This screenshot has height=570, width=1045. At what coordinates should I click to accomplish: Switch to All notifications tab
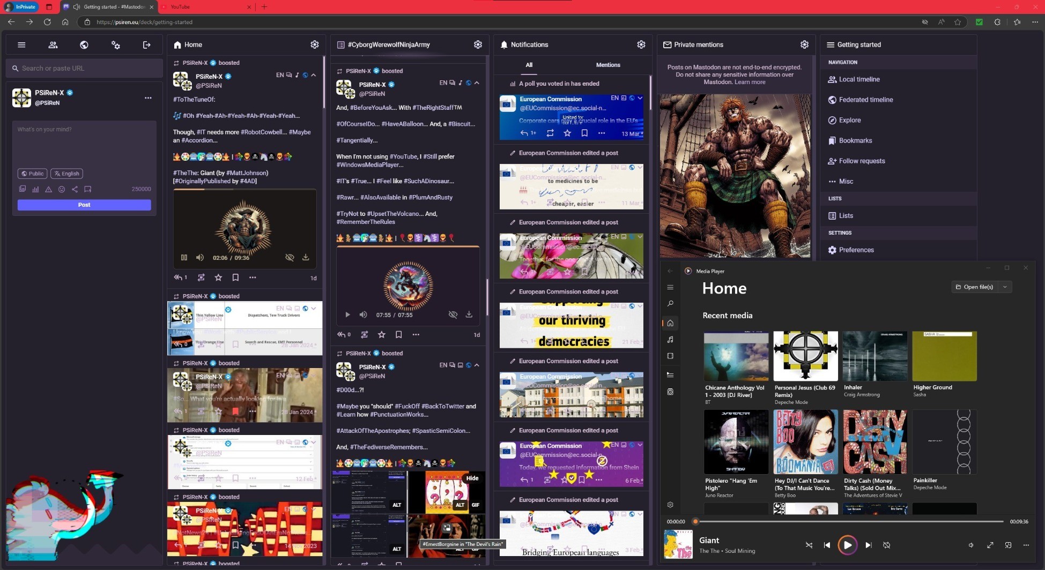(529, 65)
